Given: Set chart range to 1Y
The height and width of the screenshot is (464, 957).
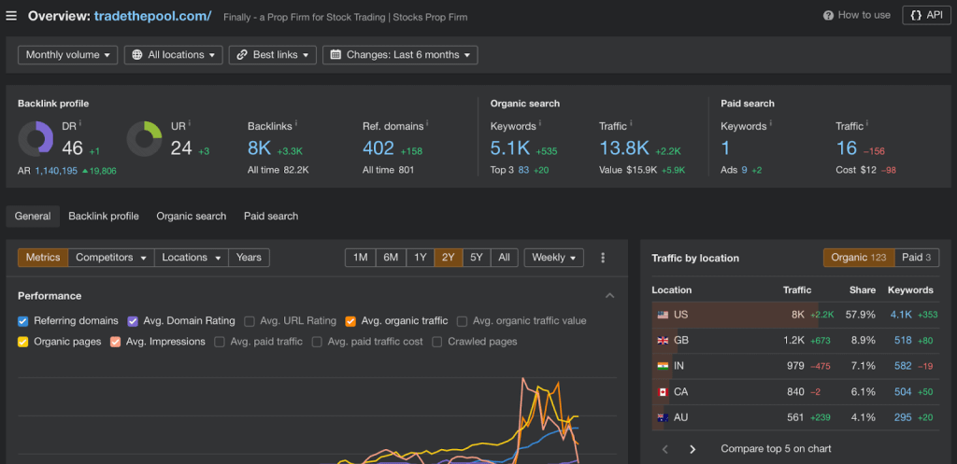Looking at the screenshot, I should 421,258.
